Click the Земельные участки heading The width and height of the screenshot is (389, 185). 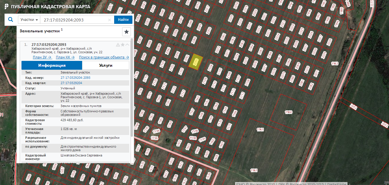(x=39, y=31)
